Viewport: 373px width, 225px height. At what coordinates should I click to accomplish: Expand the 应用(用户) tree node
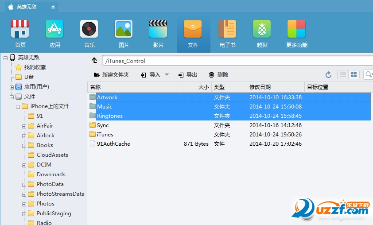tap(12, 87)
